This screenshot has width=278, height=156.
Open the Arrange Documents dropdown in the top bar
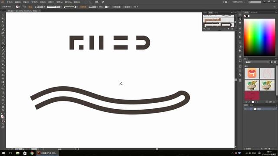(x=97, y=2)
